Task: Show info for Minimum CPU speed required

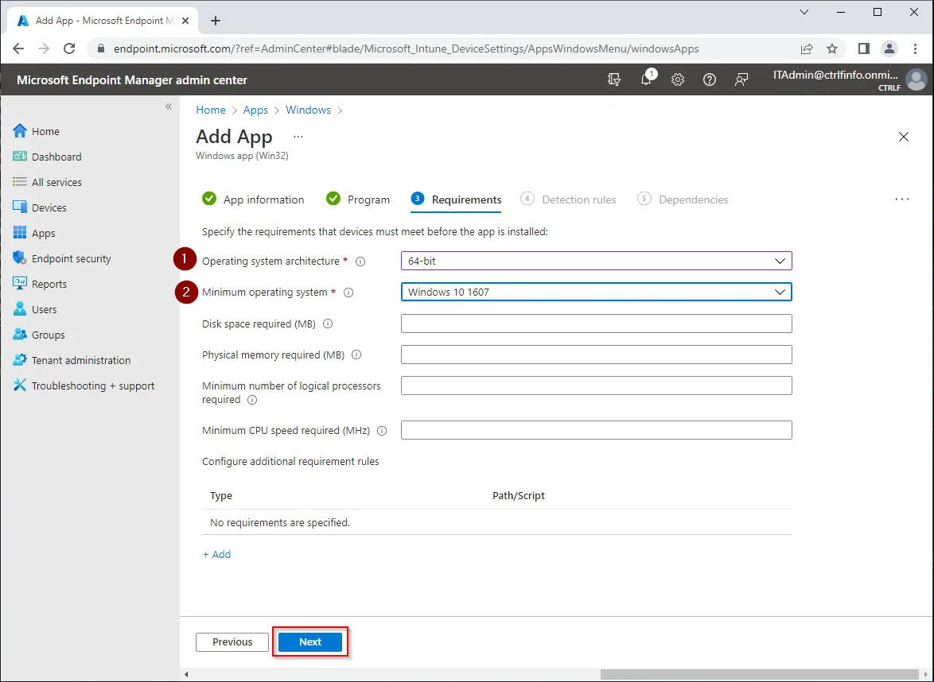Action: [x=382, y=430]
